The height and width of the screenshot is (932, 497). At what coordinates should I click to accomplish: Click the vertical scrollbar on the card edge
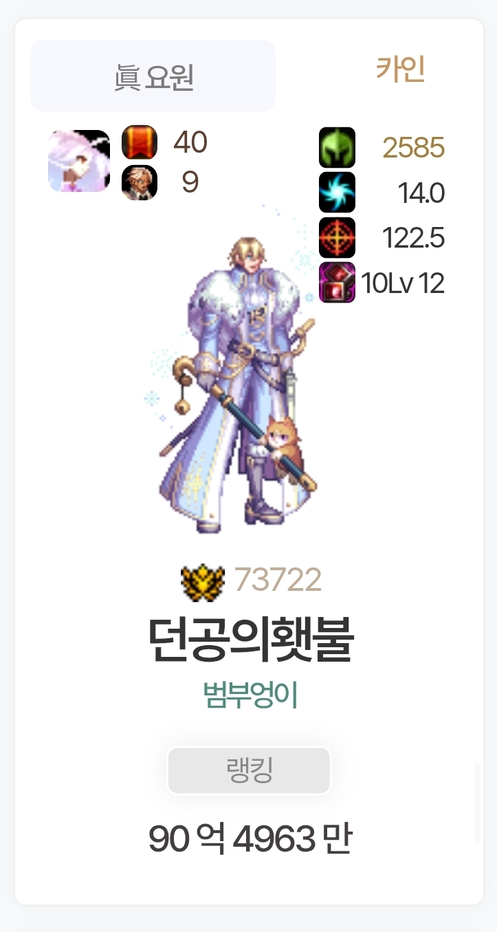[x=478, y=803]
